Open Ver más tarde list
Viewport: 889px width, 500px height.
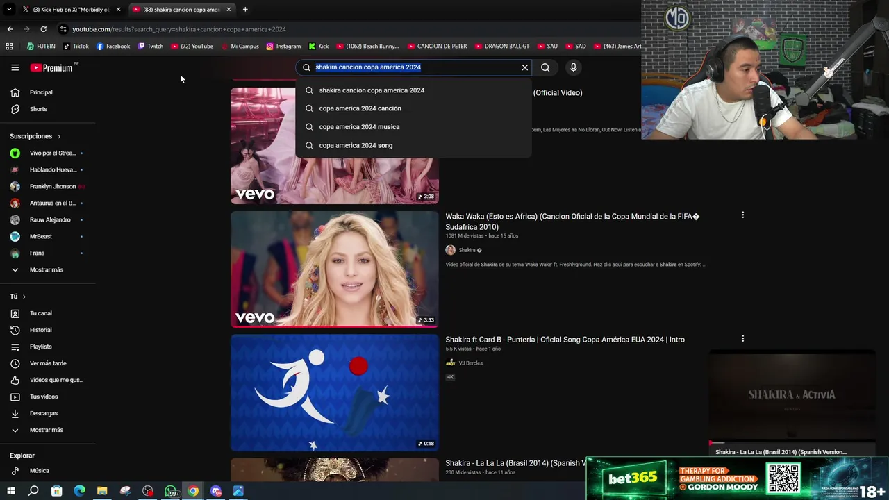pos(47,363)
